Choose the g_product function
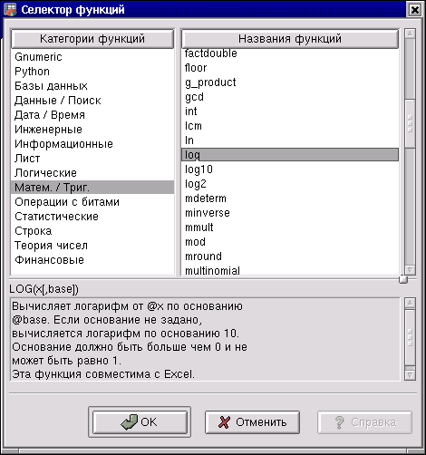The width and height of the screenshot is (426, 455). (290, 82)
